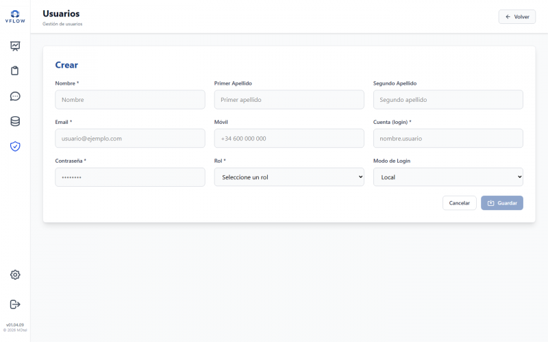Expand the Modo de Login dropdown

(448, 177)
